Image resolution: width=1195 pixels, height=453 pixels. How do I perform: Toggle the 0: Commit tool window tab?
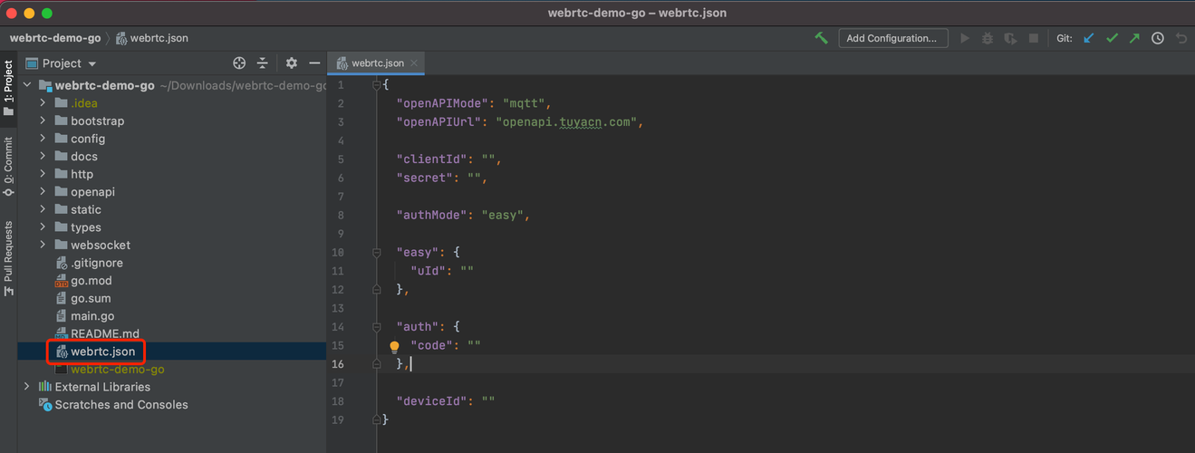[x=8, y=167]
